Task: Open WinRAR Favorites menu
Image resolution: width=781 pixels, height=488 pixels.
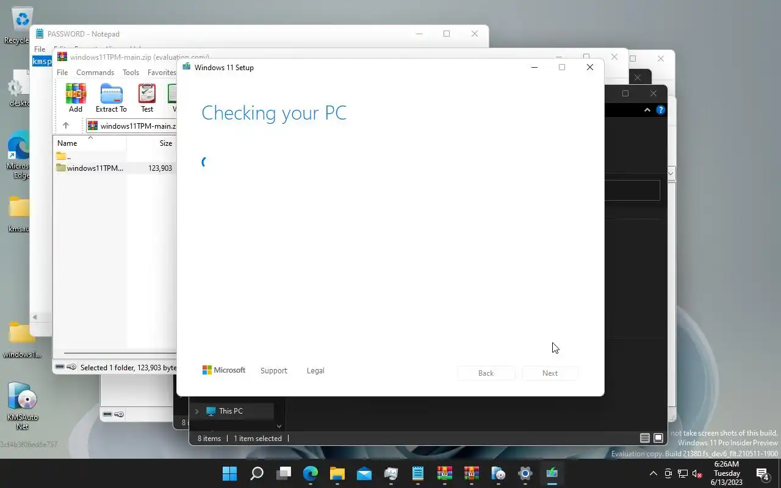Action: (x=162, y=72)
